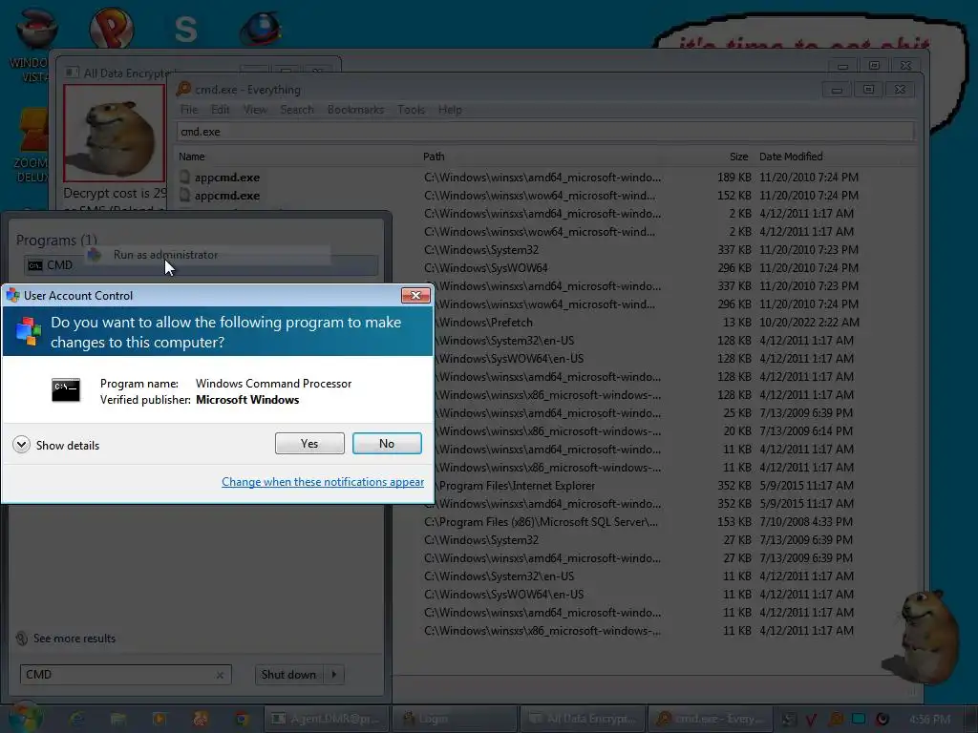This screenshot has width=978, height=733.
Task: Expand Show details in the UAC dialog
Action: [56, 445]
